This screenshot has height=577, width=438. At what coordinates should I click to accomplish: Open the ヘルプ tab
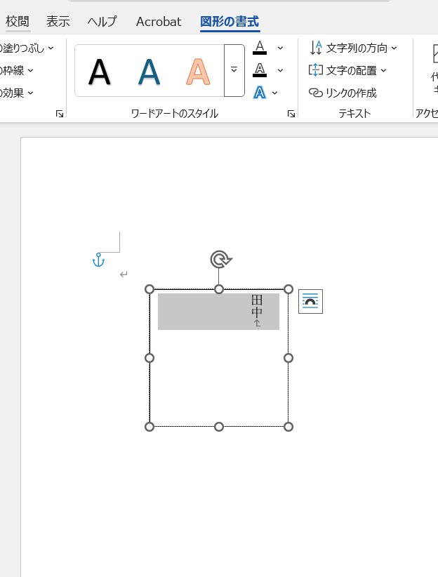(102, 21)
